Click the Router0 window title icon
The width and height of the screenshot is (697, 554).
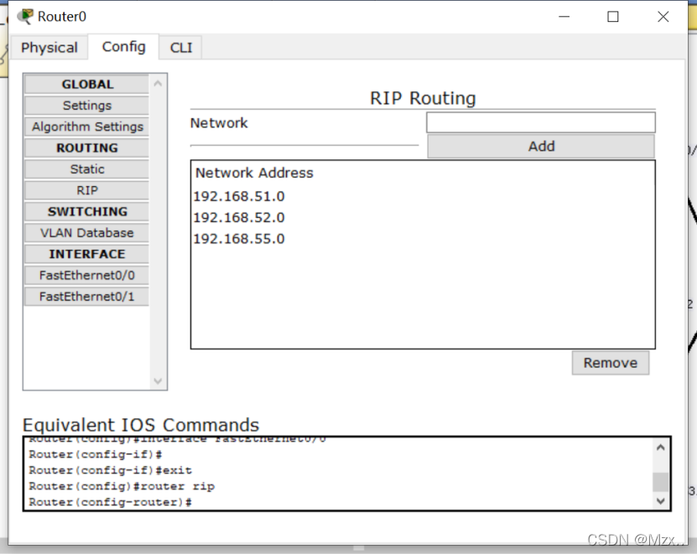[x=25, y=16]
